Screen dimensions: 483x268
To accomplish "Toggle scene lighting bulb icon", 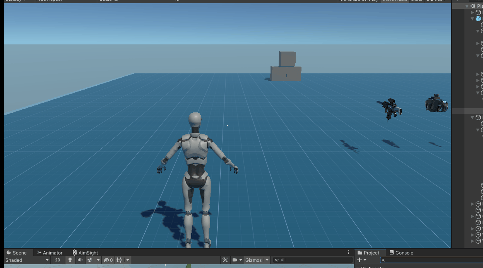I will [70, 260].
